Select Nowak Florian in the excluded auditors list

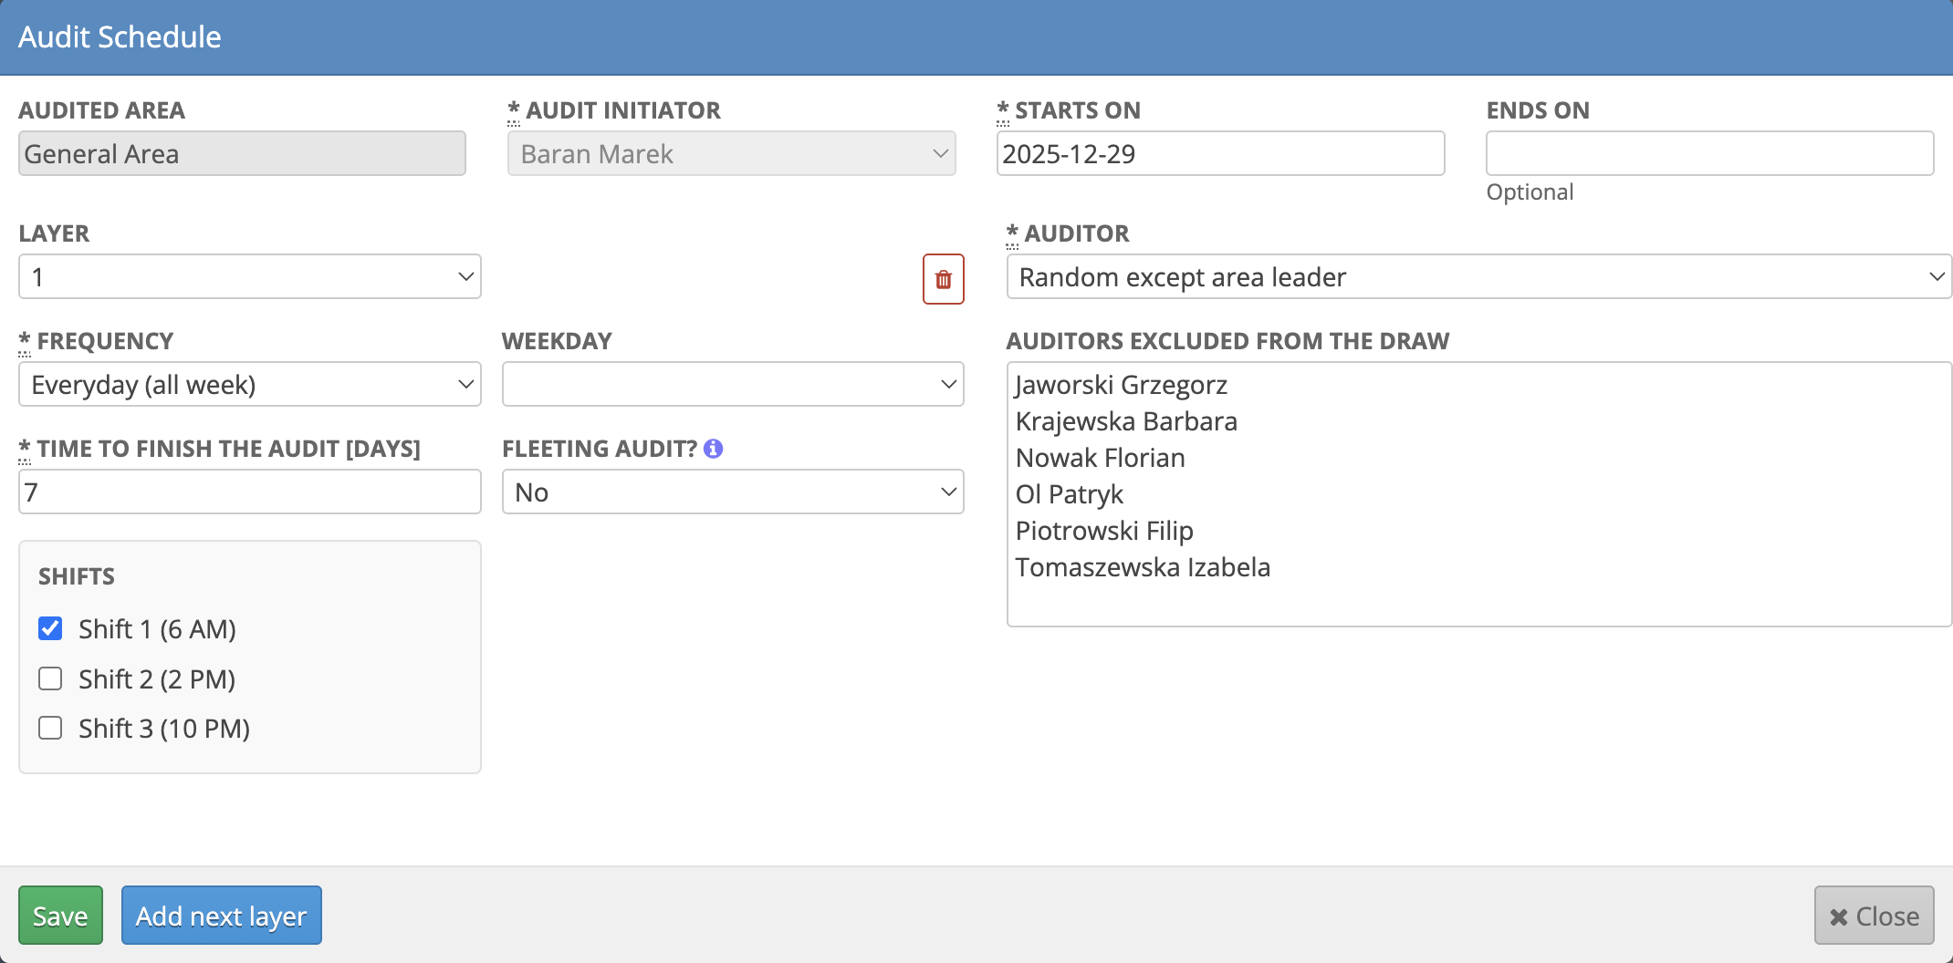[1100, 457]
